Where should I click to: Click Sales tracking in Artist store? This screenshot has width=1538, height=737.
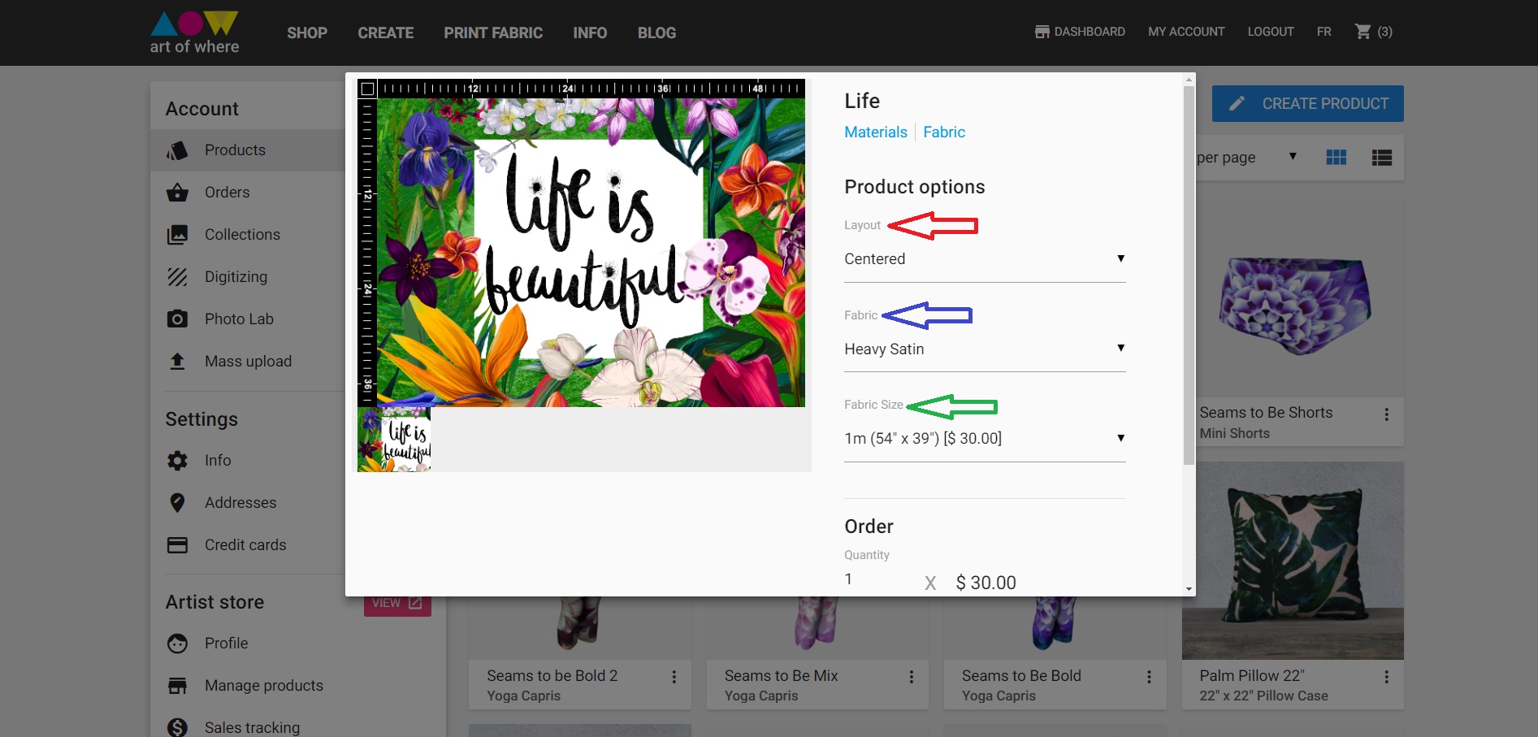click(x=252, y=728)
